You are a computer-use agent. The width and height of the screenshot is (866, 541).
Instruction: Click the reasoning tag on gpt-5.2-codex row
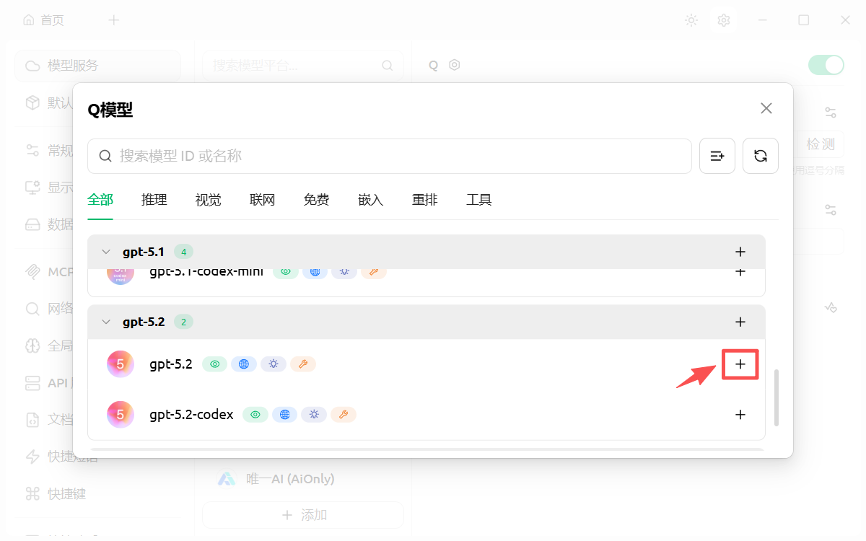click(314, 415)
